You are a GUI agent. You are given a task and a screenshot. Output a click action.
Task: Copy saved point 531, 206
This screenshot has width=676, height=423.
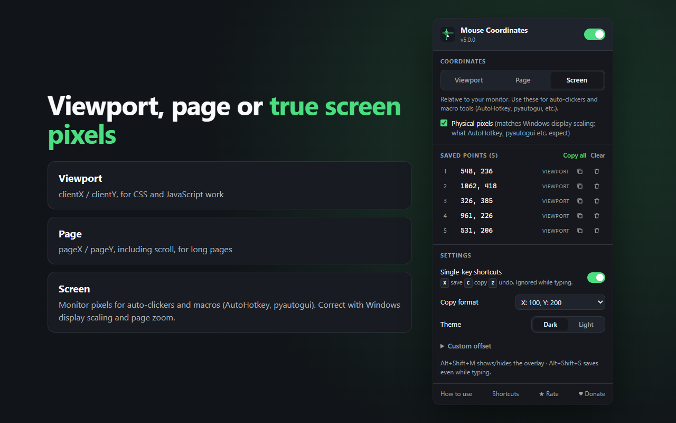pos(580,231)
